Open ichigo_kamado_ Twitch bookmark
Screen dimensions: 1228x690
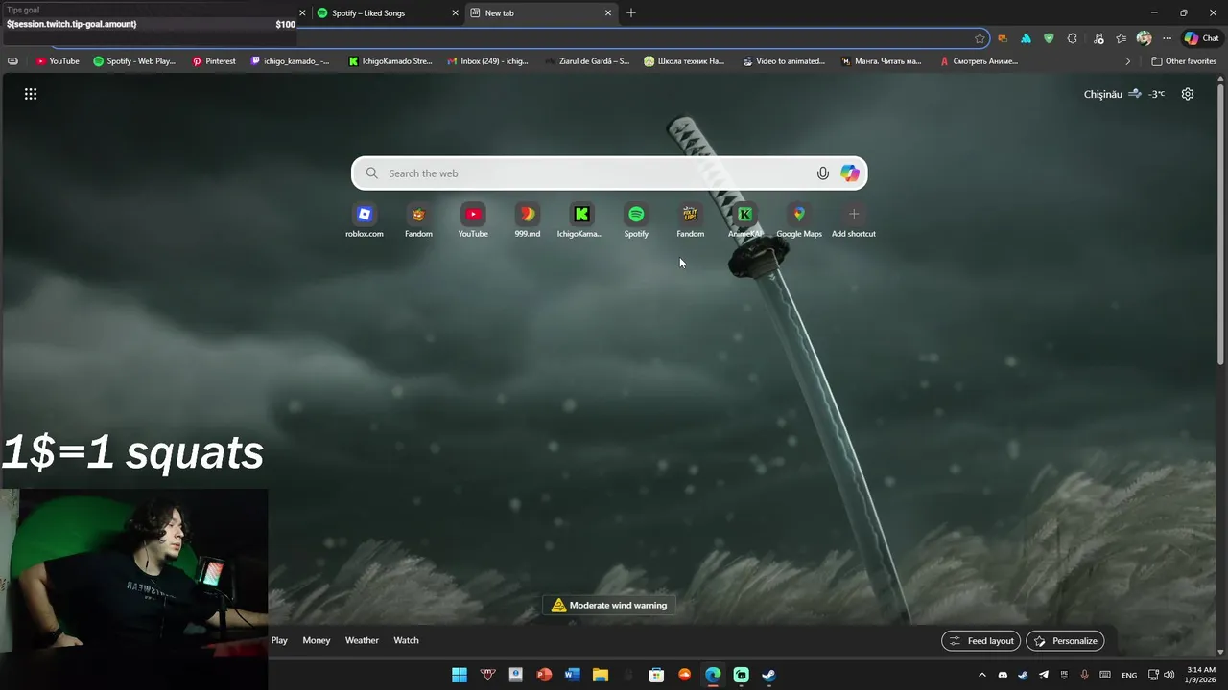click(290, 61)
